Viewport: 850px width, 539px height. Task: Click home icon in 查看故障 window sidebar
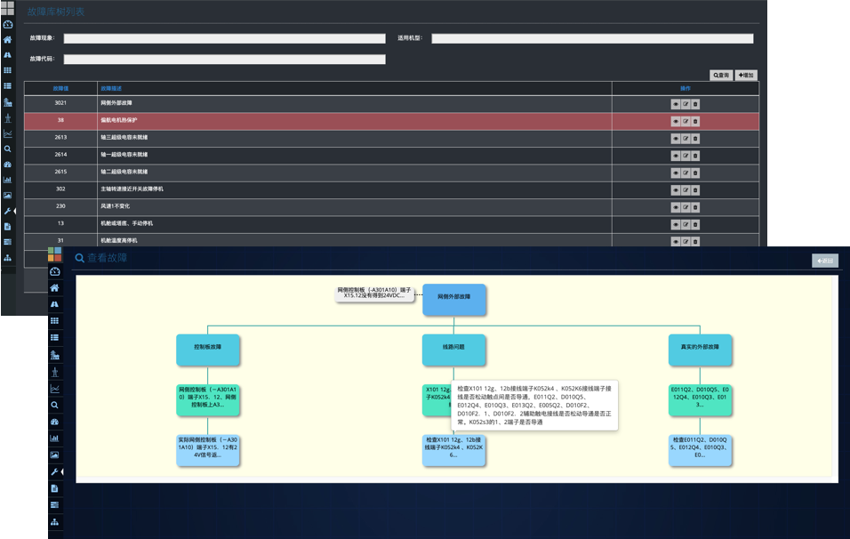[x=55, y=288]
